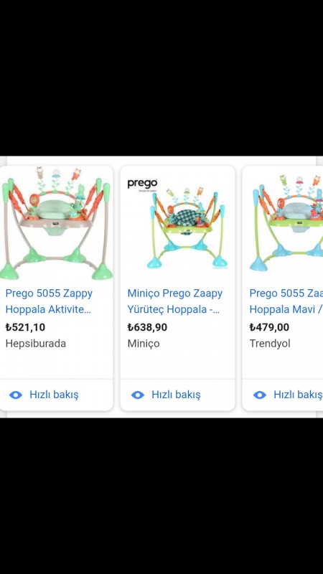Click the eye icon in the Miniço card
This screenshot has height=574, width=323.
point(138,395)
